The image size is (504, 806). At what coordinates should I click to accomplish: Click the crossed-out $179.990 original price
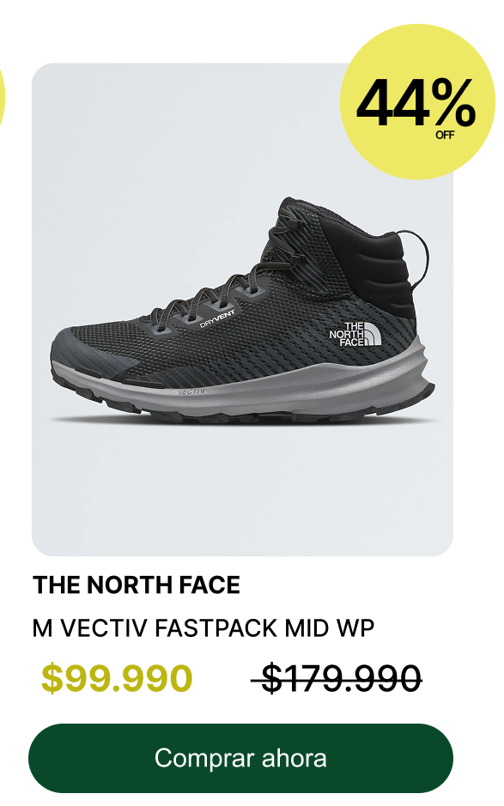click(x=337, y=678)
